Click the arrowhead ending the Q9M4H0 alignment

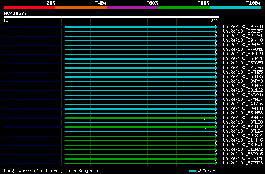[x=216, y=41]
